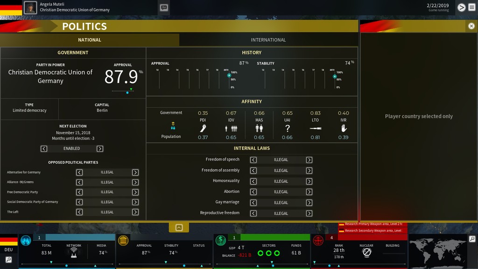Click the LTO long-term orientation icon
The height and width of the screenshot is (269, 478).
pyautogui.click(x=315, y=128)
